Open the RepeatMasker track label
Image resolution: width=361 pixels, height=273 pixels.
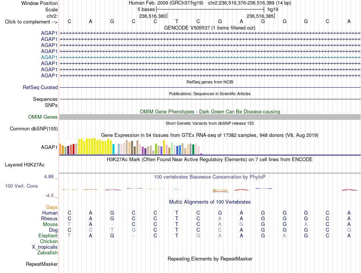(42, 264)
